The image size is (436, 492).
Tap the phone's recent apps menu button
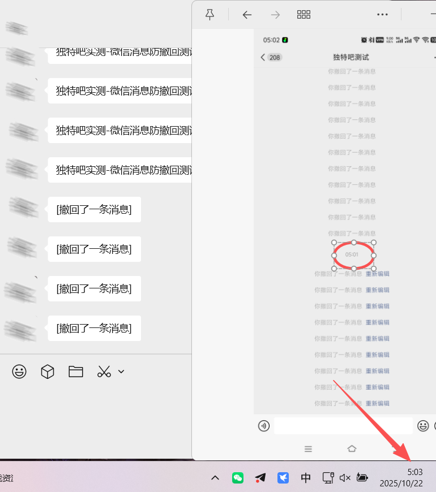pos(308,449)
